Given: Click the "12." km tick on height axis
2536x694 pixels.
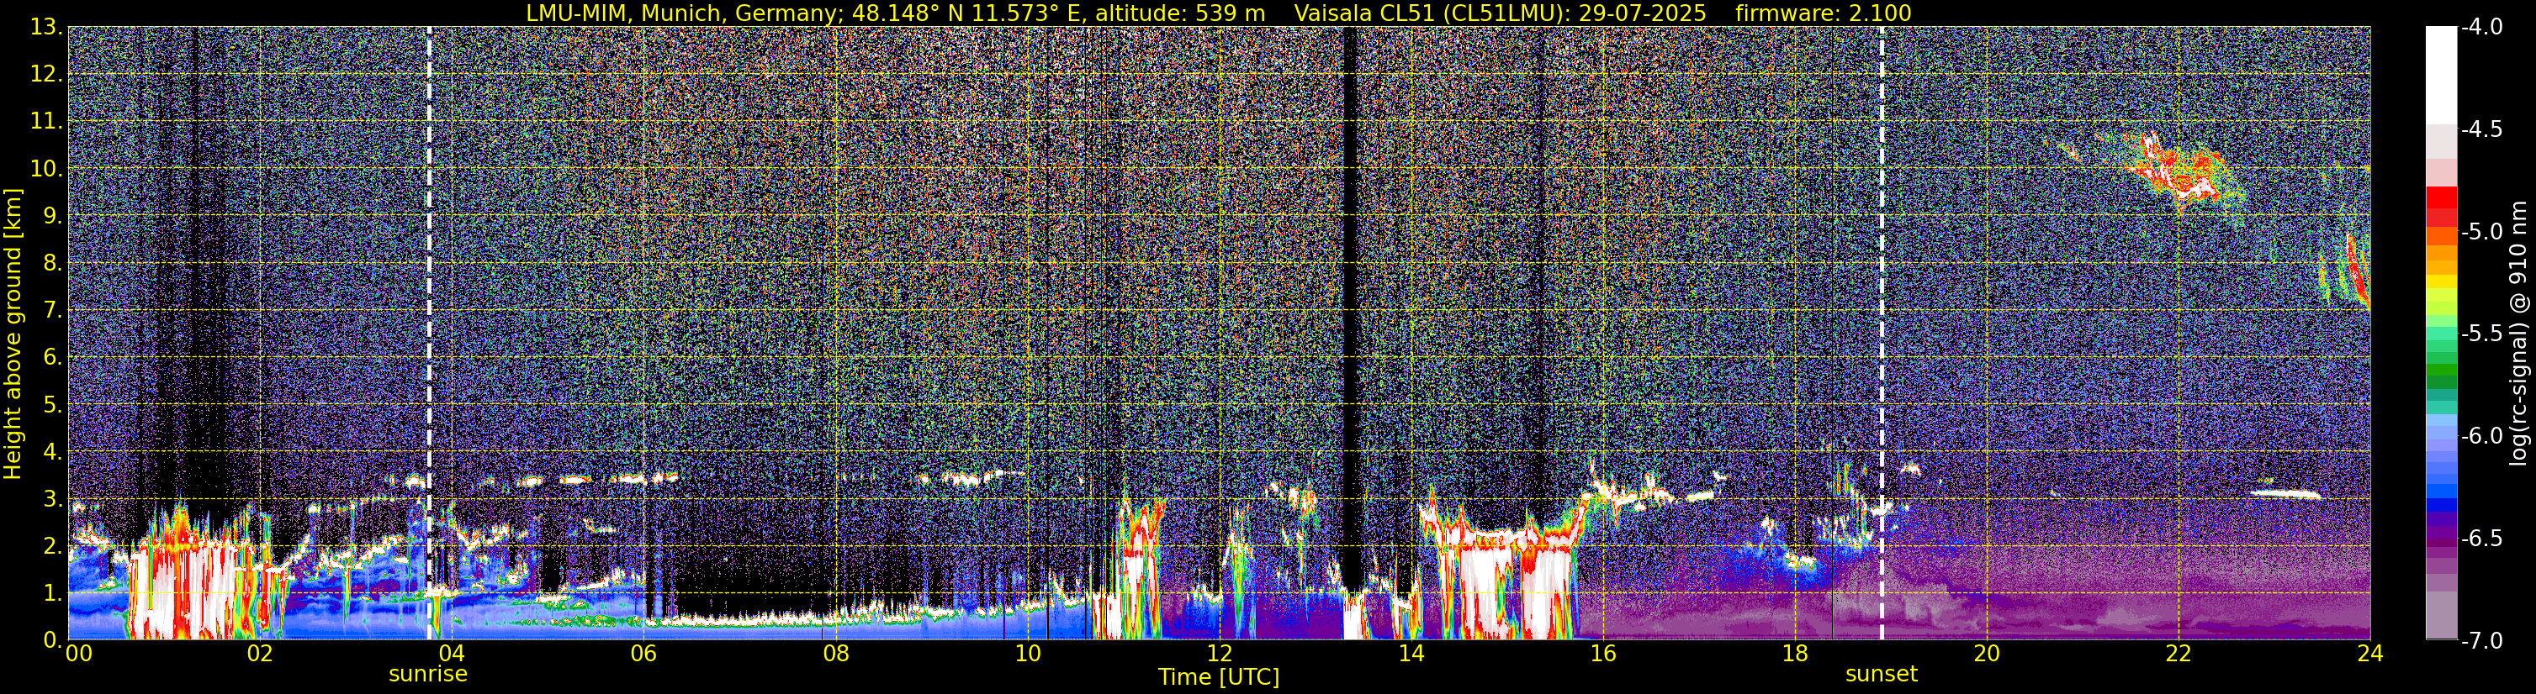Looking at the screenshot, I should 46,73.
